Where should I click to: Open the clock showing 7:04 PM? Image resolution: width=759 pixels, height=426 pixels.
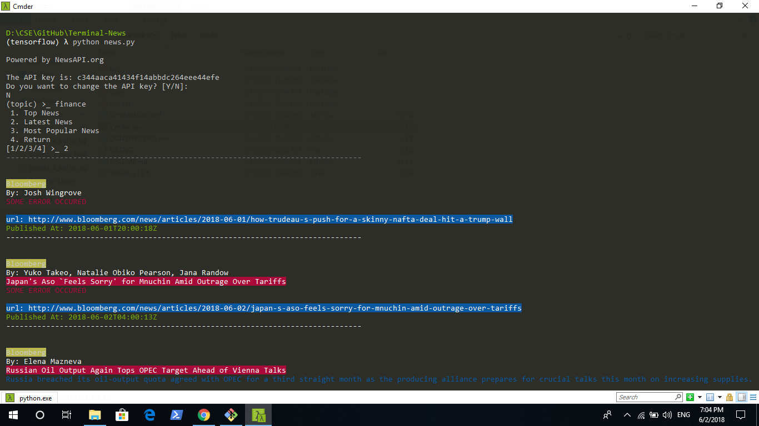(711, 415)
